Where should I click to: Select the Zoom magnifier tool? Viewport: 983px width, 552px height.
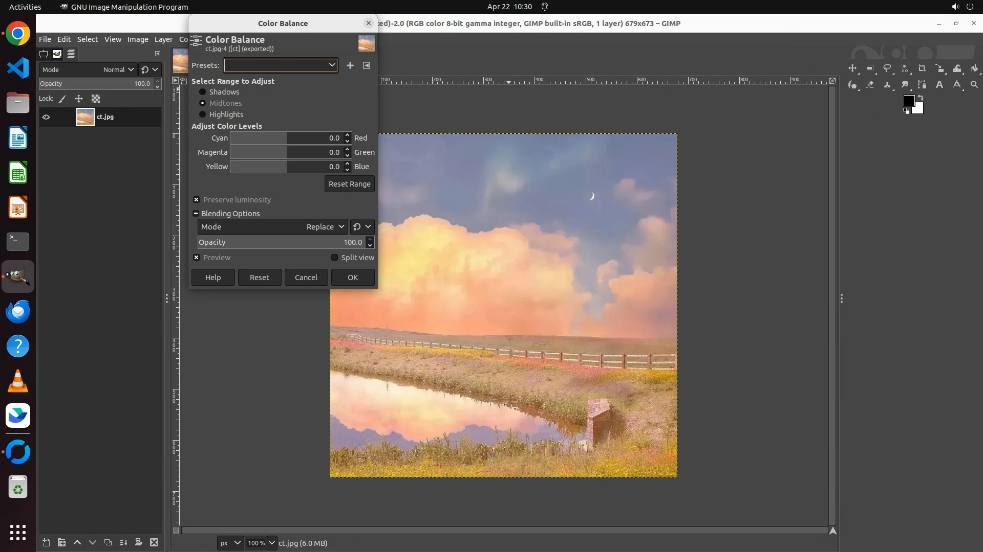point(974,85)
